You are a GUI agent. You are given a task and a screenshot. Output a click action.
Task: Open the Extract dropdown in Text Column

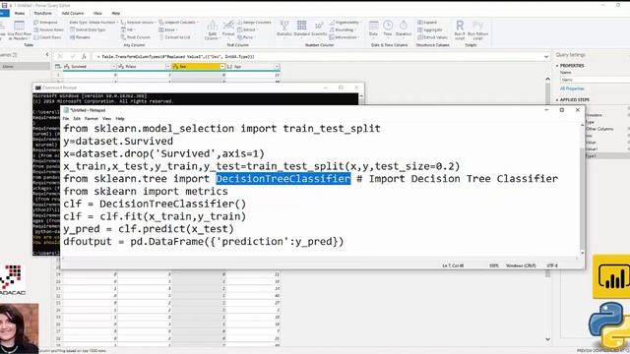click(247, 29)
